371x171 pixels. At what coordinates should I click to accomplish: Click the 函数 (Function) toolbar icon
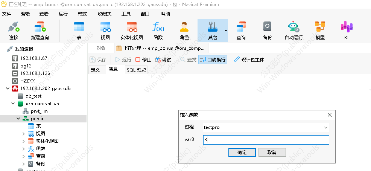(158, 31)
